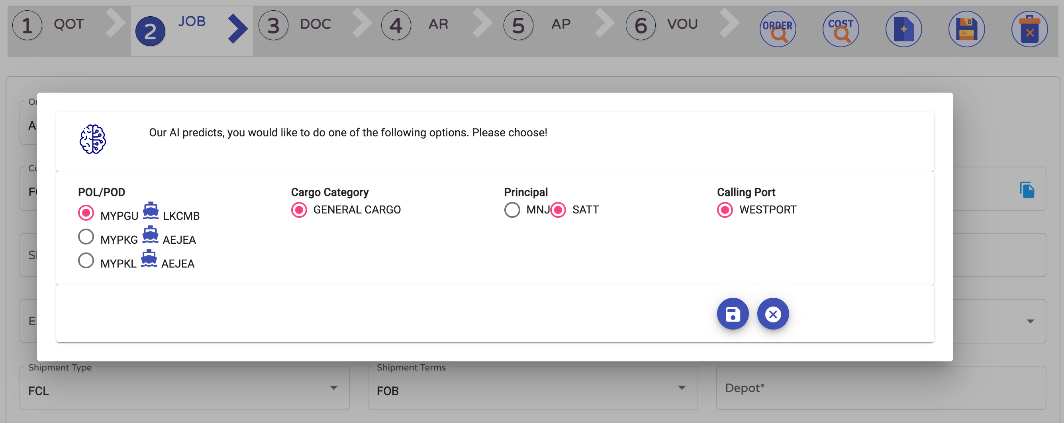The image size is (1064, 423).
Task: Cancel the AI prediction dialog with X
Action: click(x=773, y=314)
